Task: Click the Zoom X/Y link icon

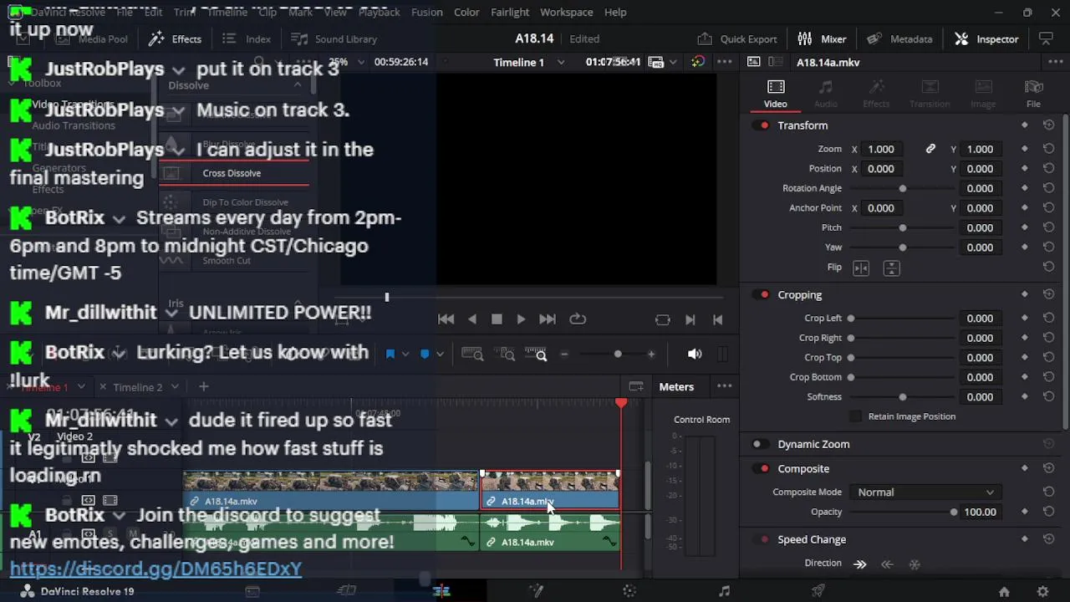Action: coord(930,149)
